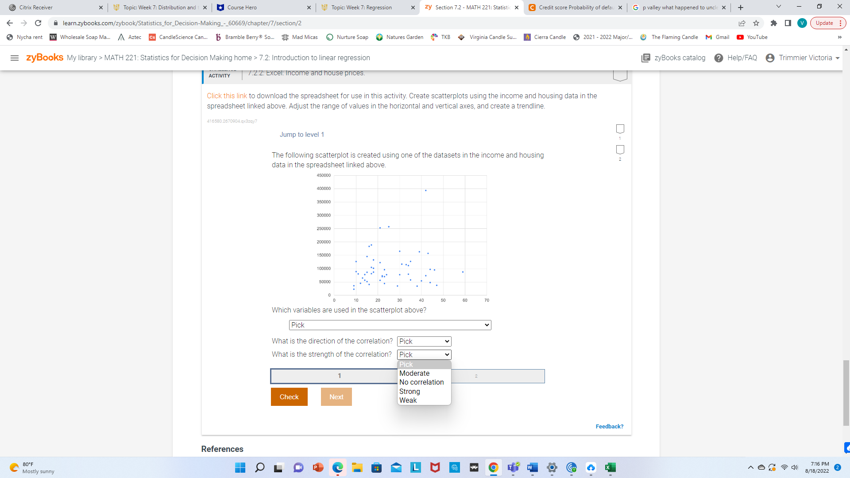Toggle the bookmark star for this page
This screenshot has width=850, height=478.
coord(756,23)
